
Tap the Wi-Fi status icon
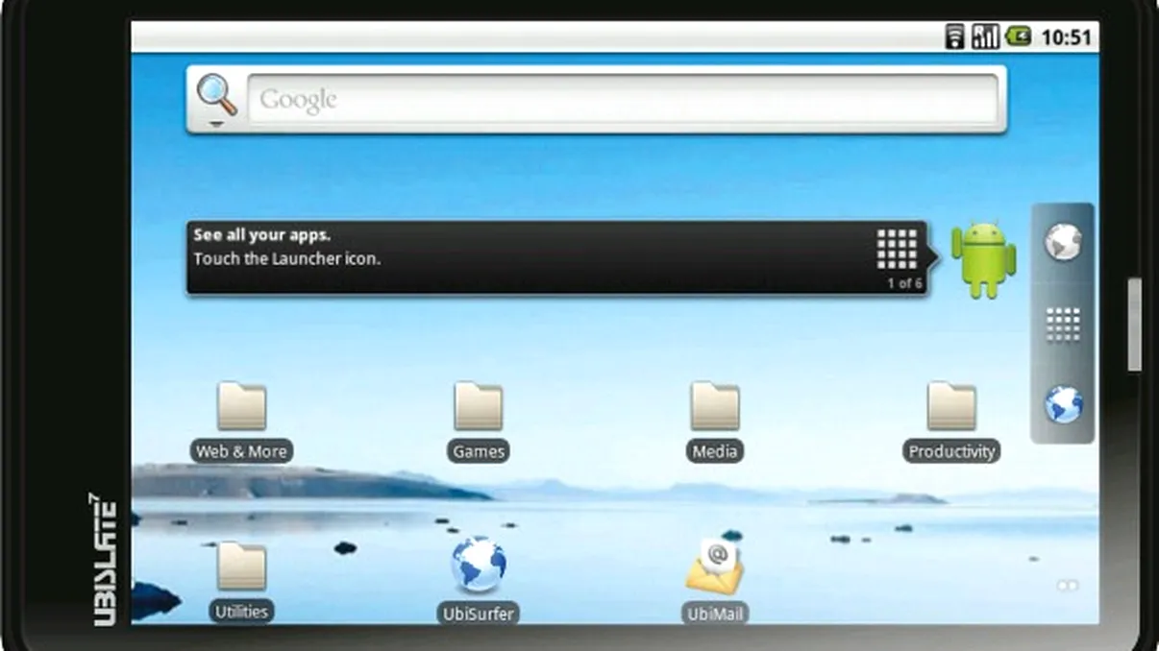pos(954,37)
